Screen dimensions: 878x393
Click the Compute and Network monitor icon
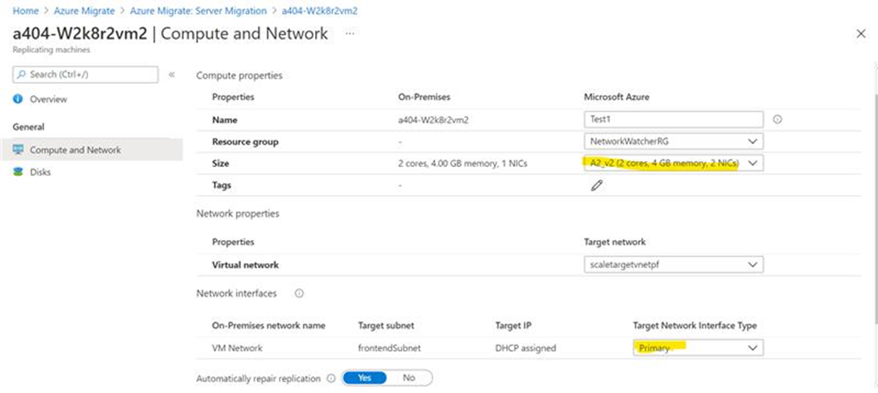tap(18, 149)
